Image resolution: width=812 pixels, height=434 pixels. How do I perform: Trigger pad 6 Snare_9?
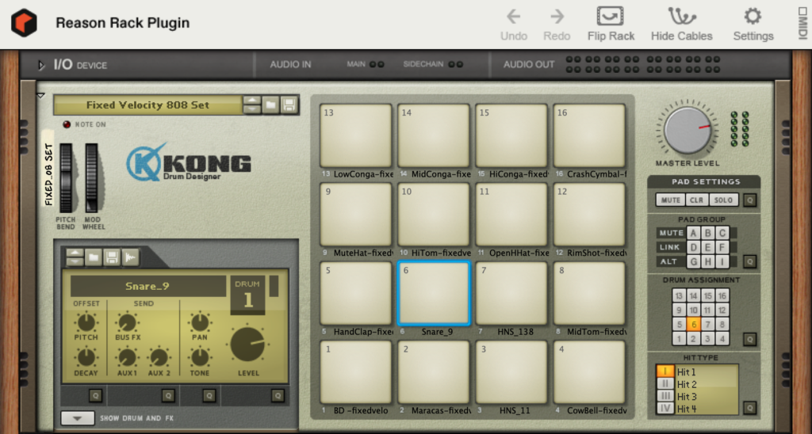click(x=434, y=293)
